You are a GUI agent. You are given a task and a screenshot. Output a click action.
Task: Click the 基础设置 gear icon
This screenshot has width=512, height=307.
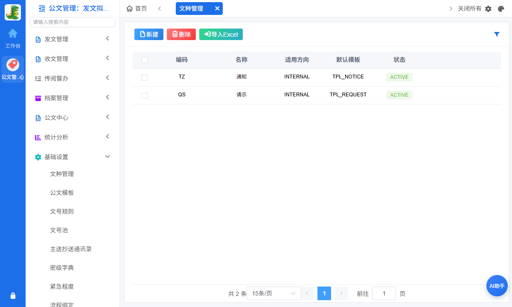[38, 157]
